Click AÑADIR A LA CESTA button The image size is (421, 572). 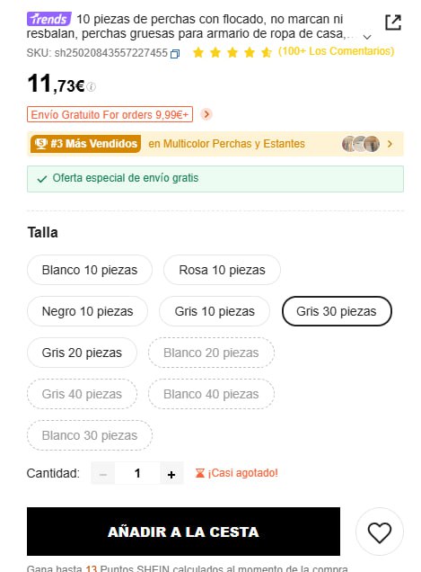click(183, 532)
